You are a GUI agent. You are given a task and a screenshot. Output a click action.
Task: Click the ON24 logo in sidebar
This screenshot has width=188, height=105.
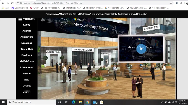point(27,92)
